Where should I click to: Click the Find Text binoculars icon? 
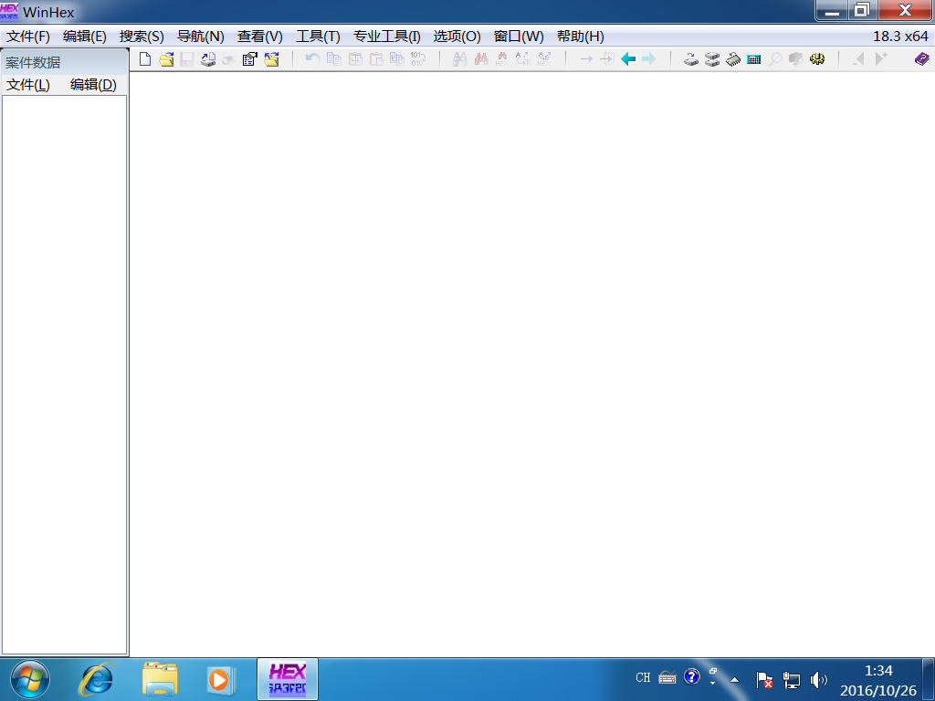[x=460, y=59]
